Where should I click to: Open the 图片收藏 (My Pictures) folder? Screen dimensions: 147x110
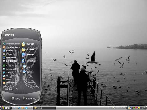[28, 49]
